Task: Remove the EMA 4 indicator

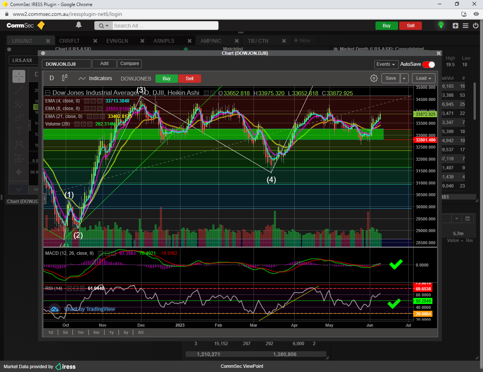Action: pyautogui.click(x=100, y=101)
